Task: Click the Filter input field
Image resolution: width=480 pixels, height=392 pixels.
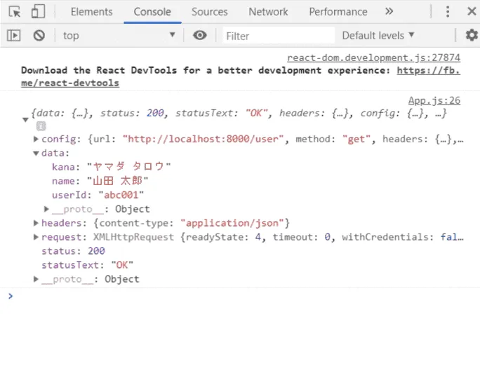Action: [x=279, y=36]
